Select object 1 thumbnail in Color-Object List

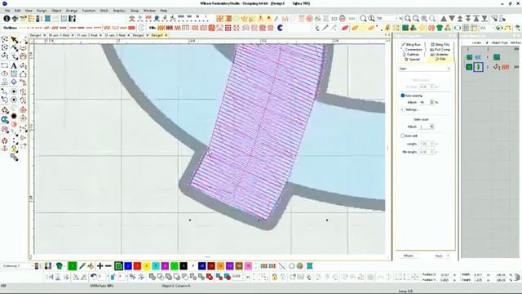point(478,57)
